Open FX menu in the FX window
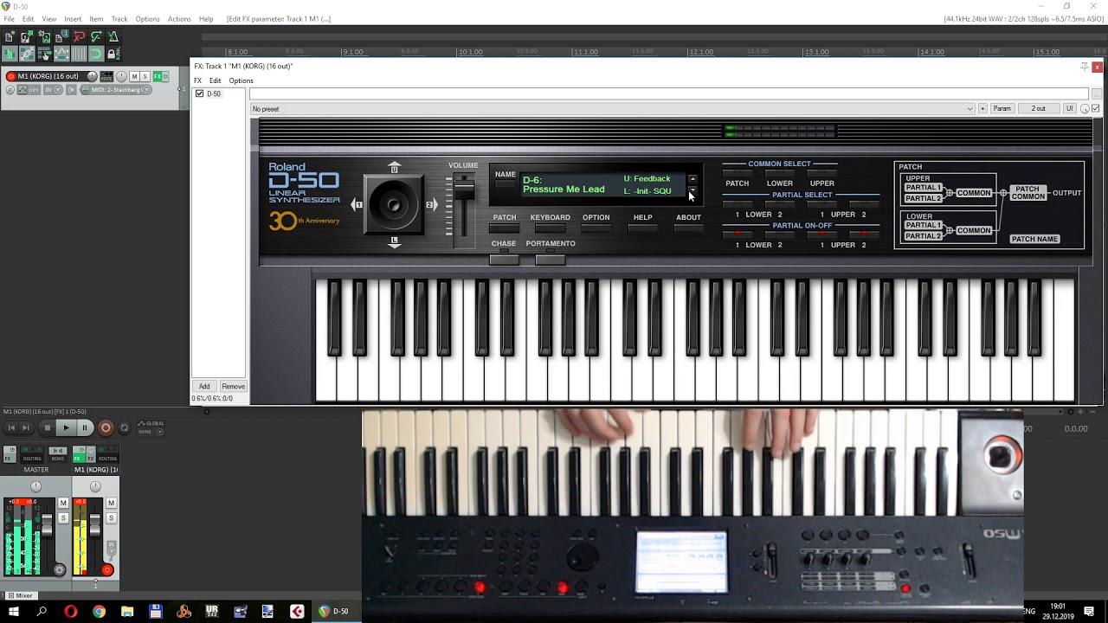This screenshot has height=623, width=1108. [x=197, y=80]
